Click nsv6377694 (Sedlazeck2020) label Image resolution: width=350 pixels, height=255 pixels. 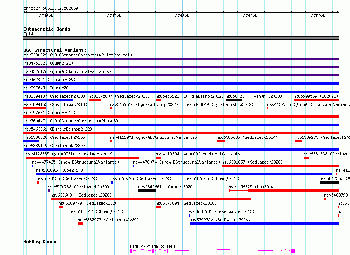(x=186, y=203)
